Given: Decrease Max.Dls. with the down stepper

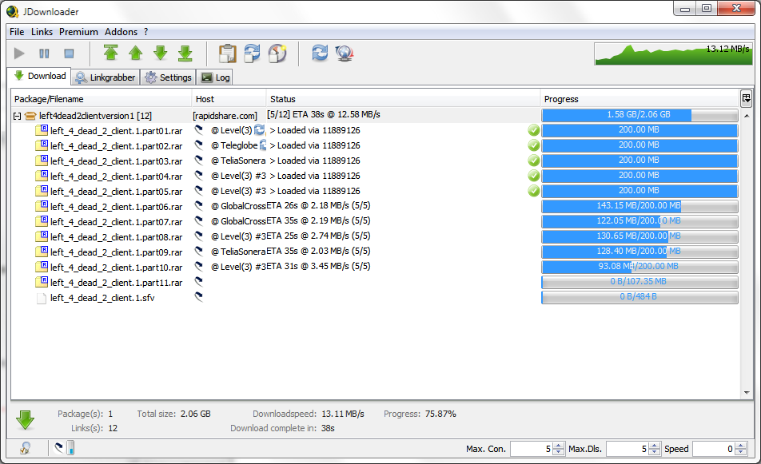Looking at the screenshot, I should (x=655, y=452).
